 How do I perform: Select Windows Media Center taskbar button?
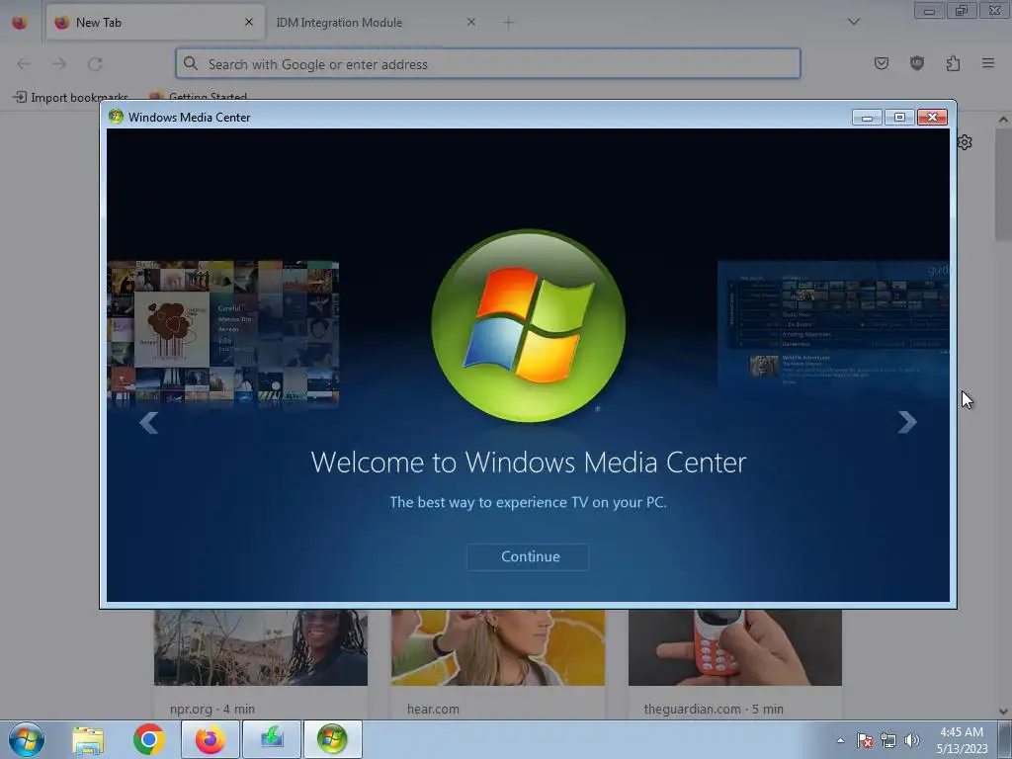pyautogui.click(x=332, y=739)
